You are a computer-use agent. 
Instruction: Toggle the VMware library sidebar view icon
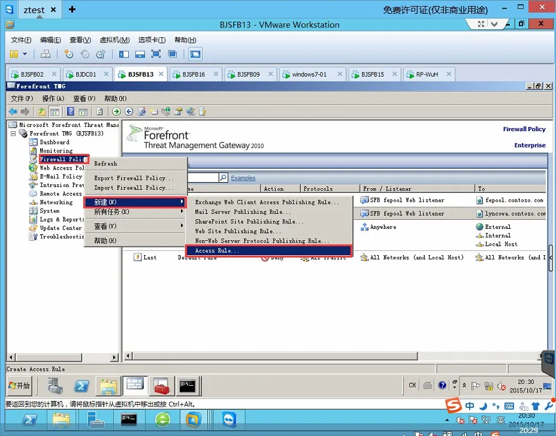click(124, 54)
